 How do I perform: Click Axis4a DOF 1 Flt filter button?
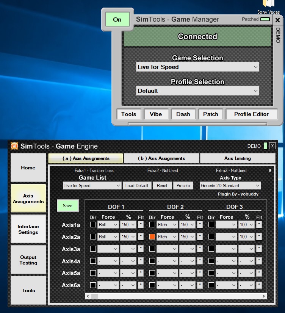(141, 261)
